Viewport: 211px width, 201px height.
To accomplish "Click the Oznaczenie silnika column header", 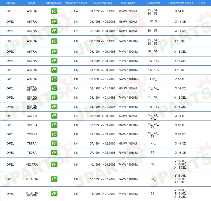I will pyautogui.click(x=181, y=3).
